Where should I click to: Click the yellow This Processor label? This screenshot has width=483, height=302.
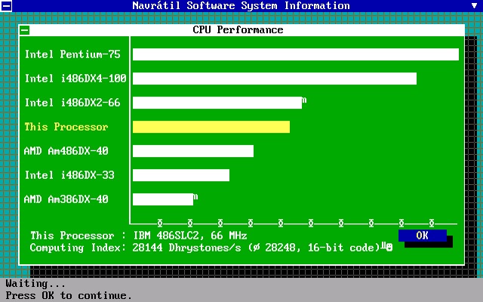coord(66,127)
